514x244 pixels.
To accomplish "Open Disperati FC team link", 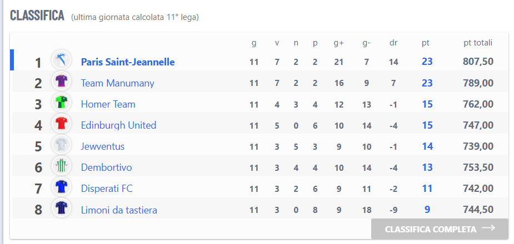I will [x=107, y=189].
